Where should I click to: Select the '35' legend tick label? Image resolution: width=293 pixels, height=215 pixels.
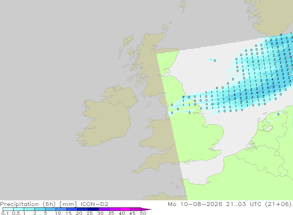[111, 213]
